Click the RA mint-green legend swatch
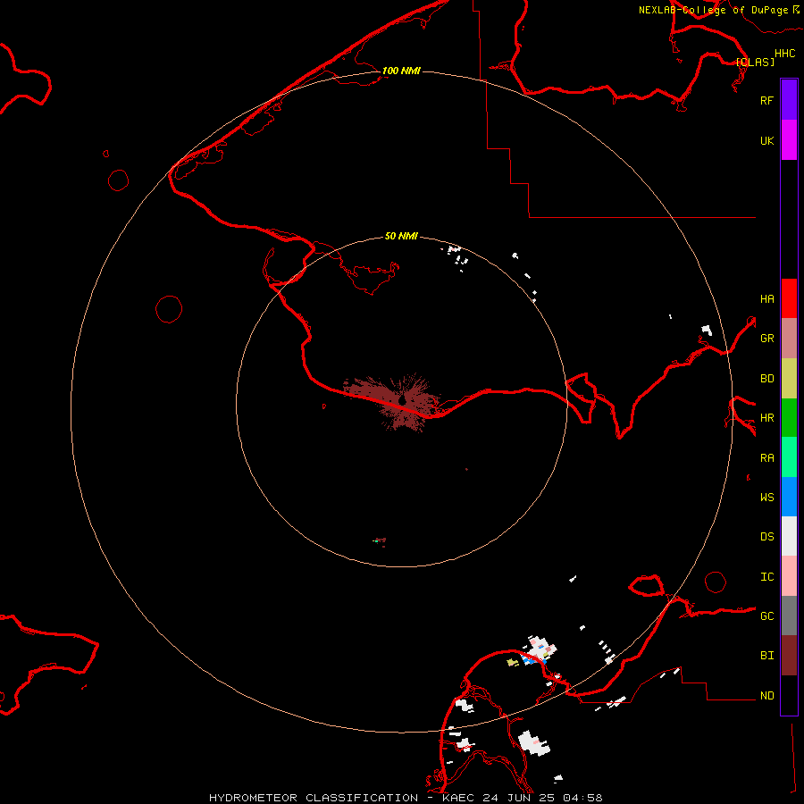The height and width of the screenshot is (804, 804). (789, 457)
